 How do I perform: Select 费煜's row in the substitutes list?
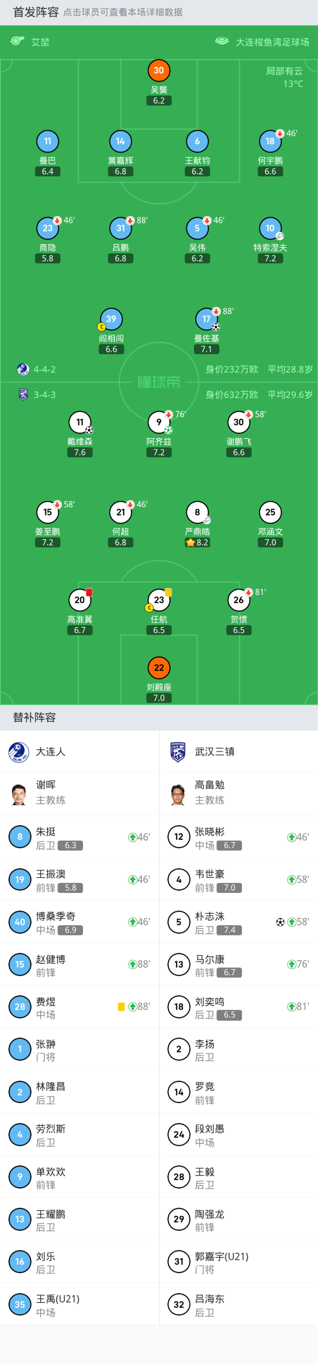tap(79, 1007)
